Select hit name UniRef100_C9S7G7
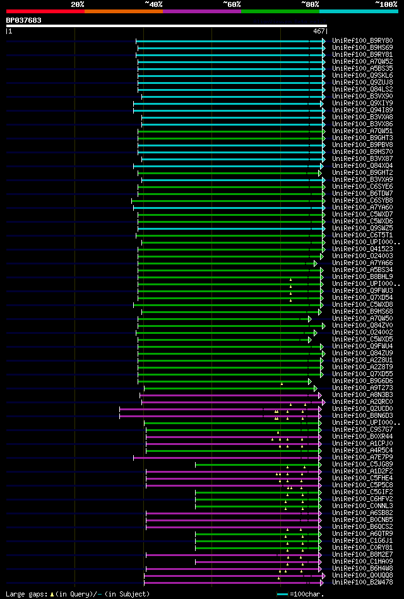 click(362, 429)
